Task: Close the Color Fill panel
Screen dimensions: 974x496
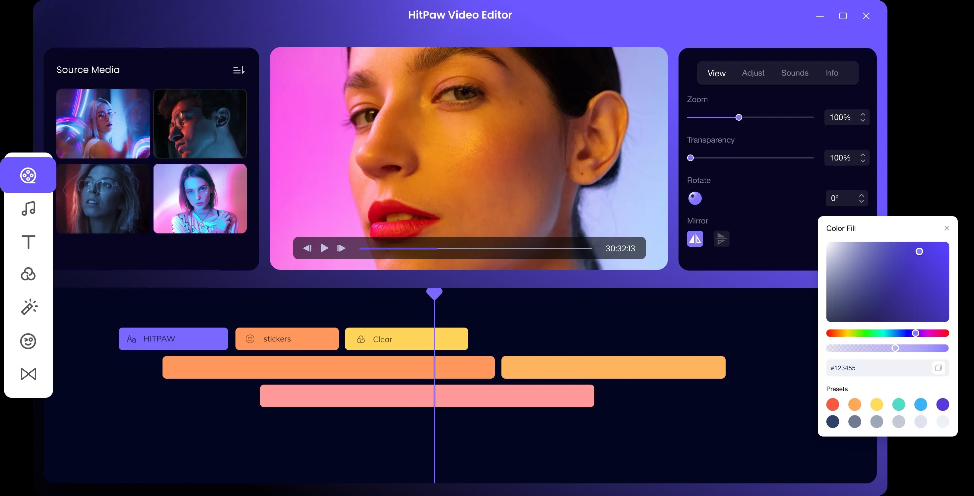Action: tap(947, 228)
